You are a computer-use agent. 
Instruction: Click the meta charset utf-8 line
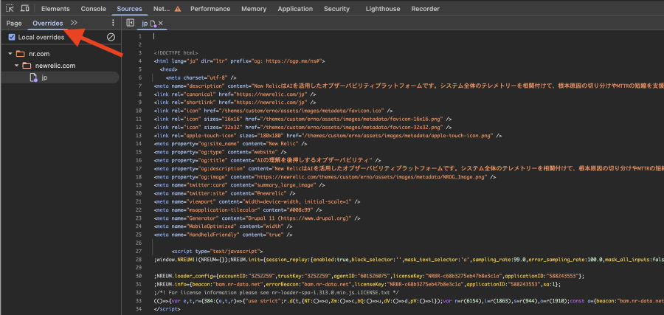201,78
